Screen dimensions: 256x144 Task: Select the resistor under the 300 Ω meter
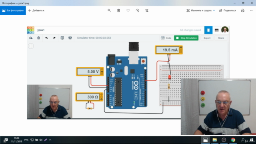pyautogui.click(x=90, y=108)
